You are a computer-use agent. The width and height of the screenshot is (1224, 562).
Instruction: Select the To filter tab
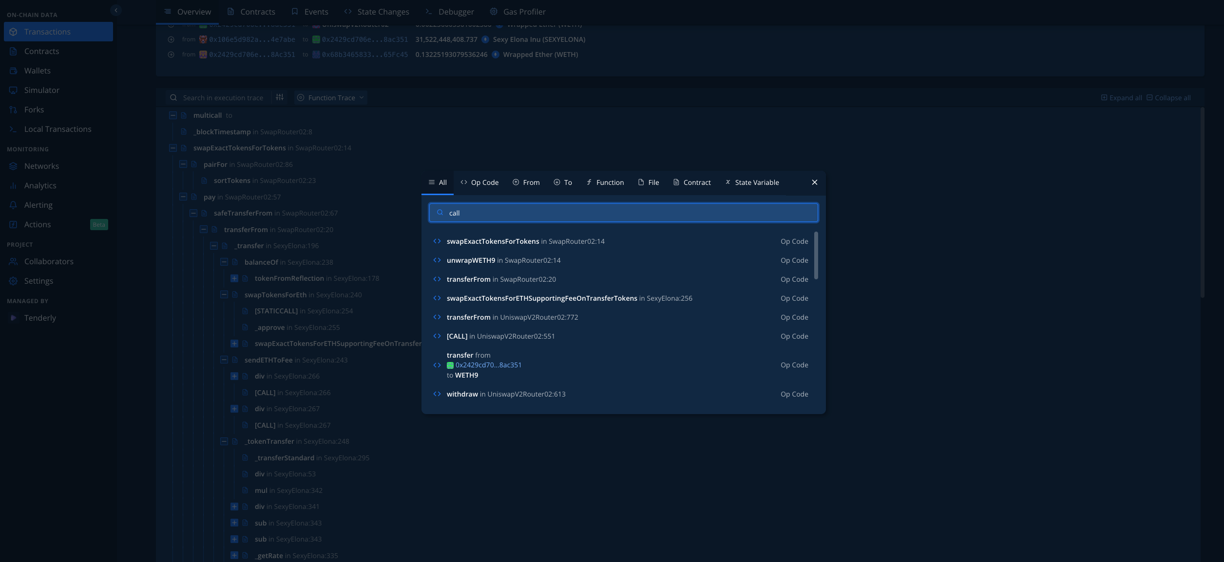tap(563, 182)
